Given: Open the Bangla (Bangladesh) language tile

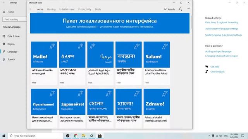Looking at the screenshot, I should click(x=100, y=108).
